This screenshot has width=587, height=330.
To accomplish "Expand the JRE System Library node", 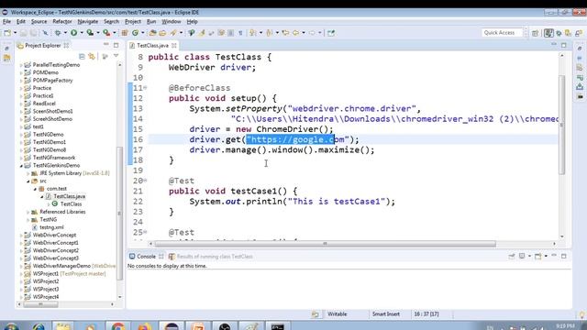I will point(28,173).
